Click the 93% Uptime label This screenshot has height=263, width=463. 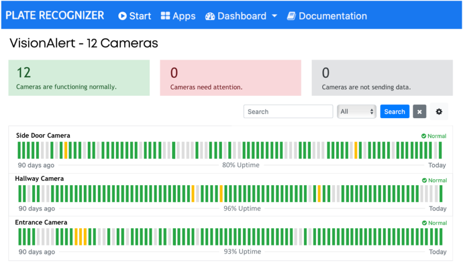click(242, 251)
